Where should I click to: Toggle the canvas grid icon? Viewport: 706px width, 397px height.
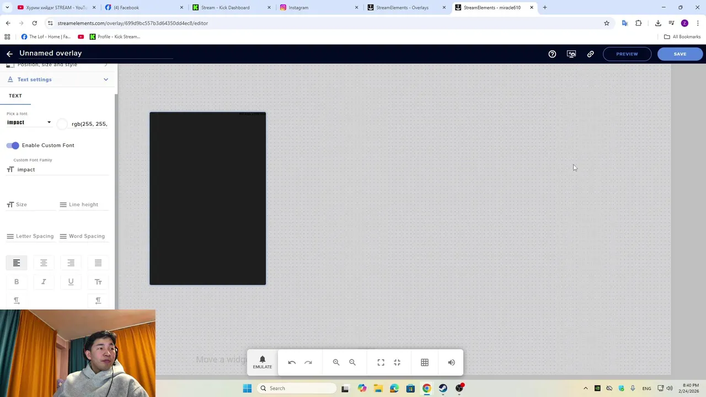(x=425, y=362)
